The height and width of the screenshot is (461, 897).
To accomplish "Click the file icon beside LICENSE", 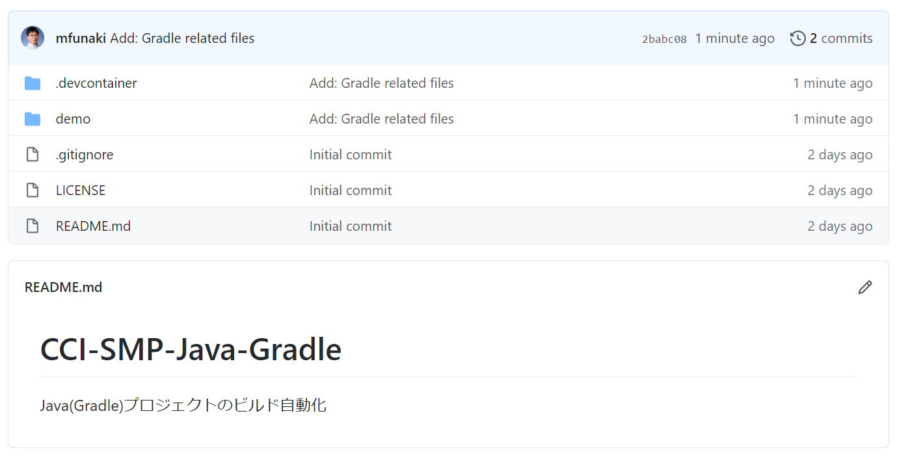I will click(33, 190).
